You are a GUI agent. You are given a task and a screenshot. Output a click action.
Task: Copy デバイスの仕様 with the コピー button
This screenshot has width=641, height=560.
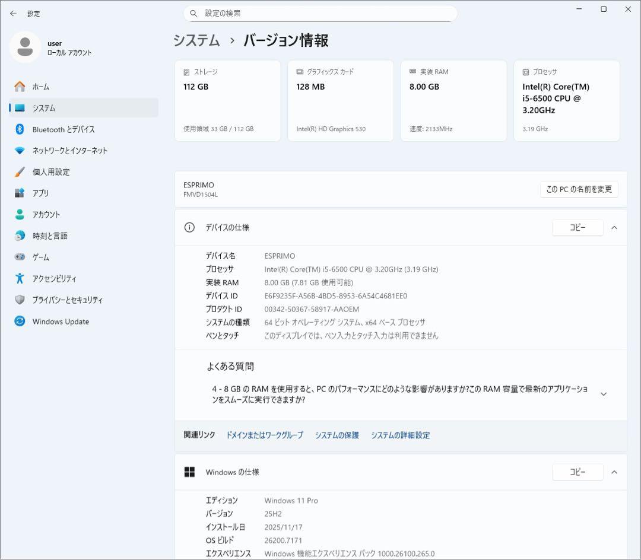point(577,227)
